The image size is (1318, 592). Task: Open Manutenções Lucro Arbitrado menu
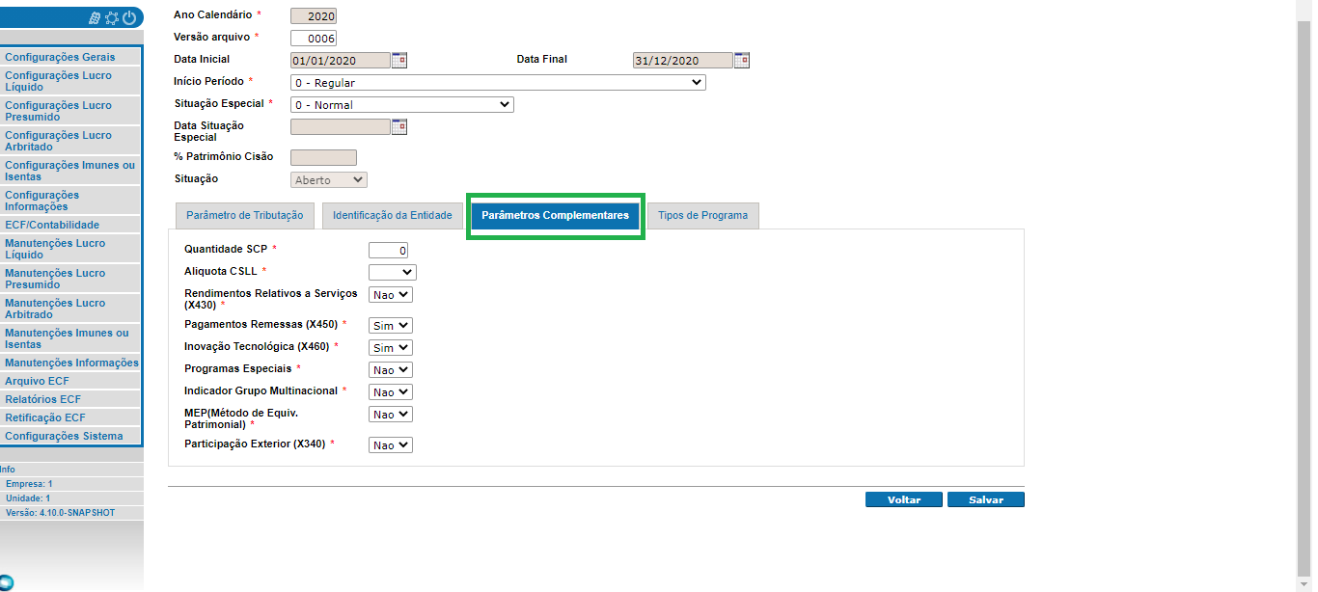point(71,309)
